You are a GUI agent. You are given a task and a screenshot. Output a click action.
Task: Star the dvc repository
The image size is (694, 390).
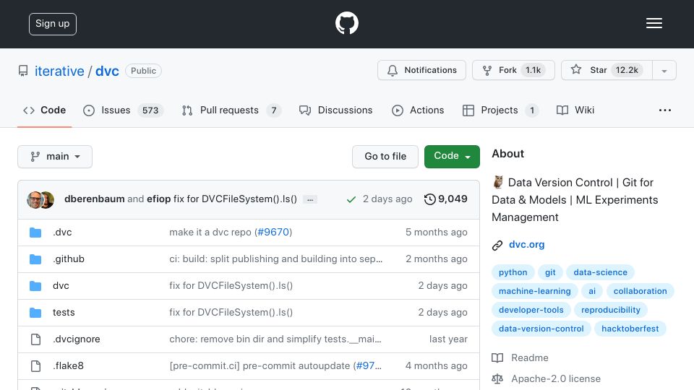click(607, 70)
